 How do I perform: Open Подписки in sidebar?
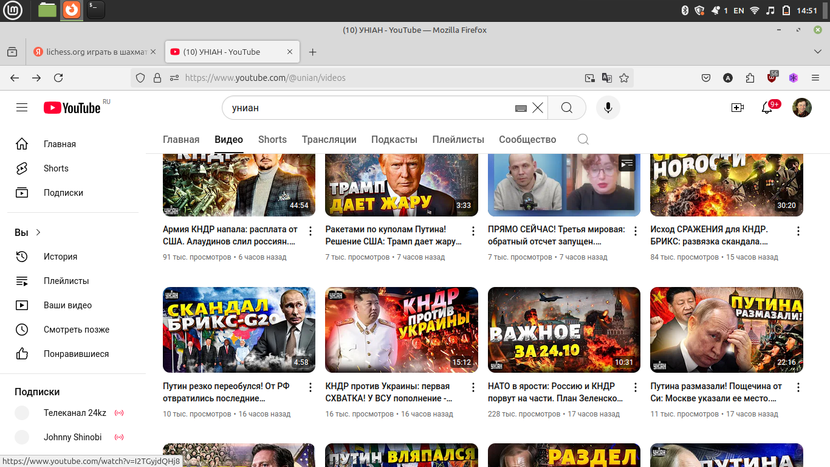[73, 193]
